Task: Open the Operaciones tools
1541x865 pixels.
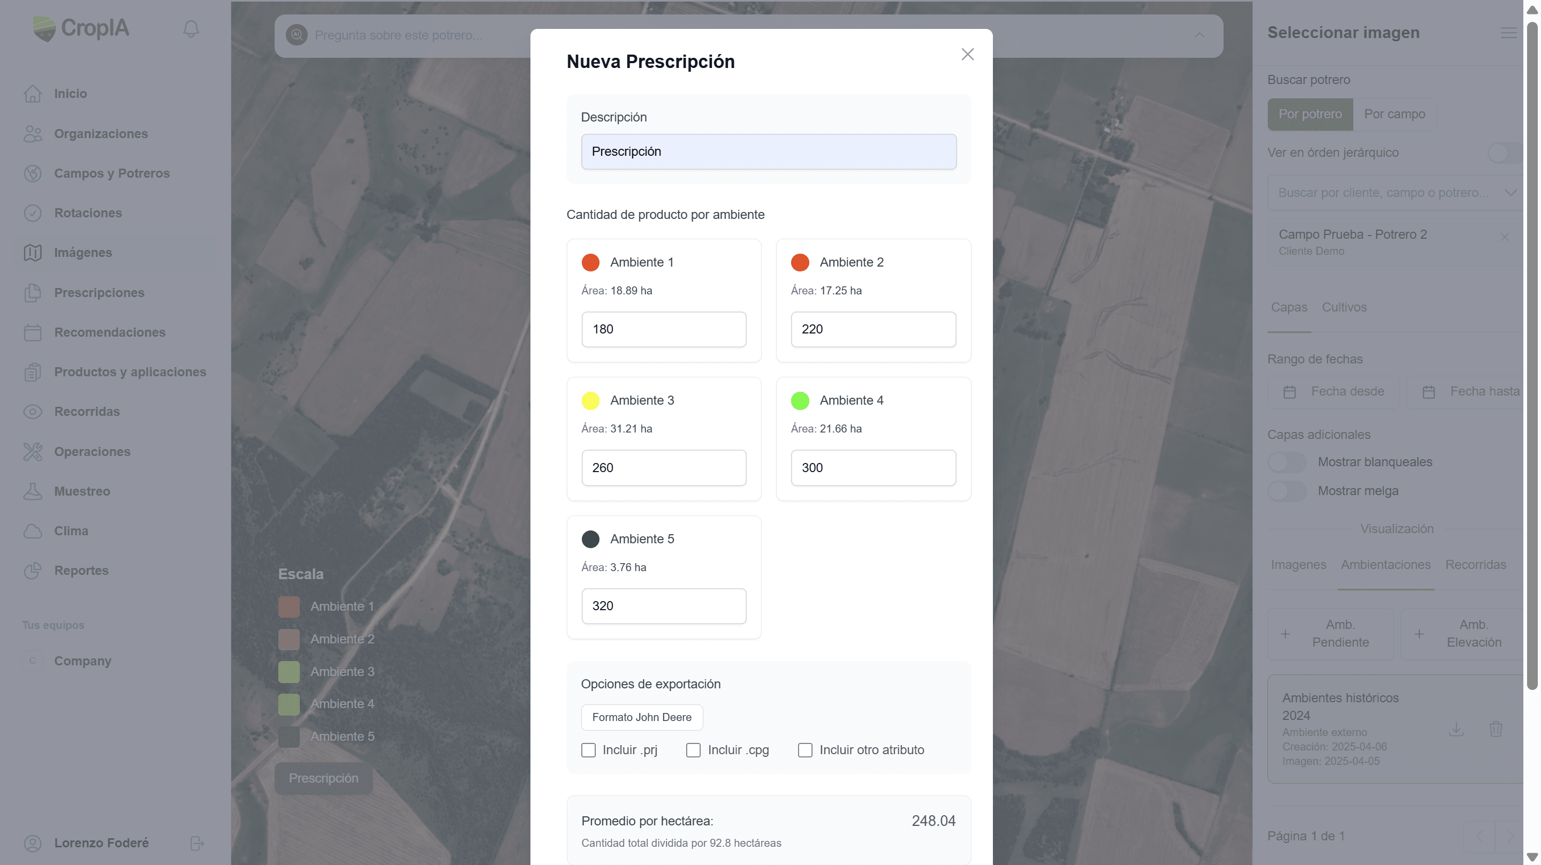Action: point(92,451)
